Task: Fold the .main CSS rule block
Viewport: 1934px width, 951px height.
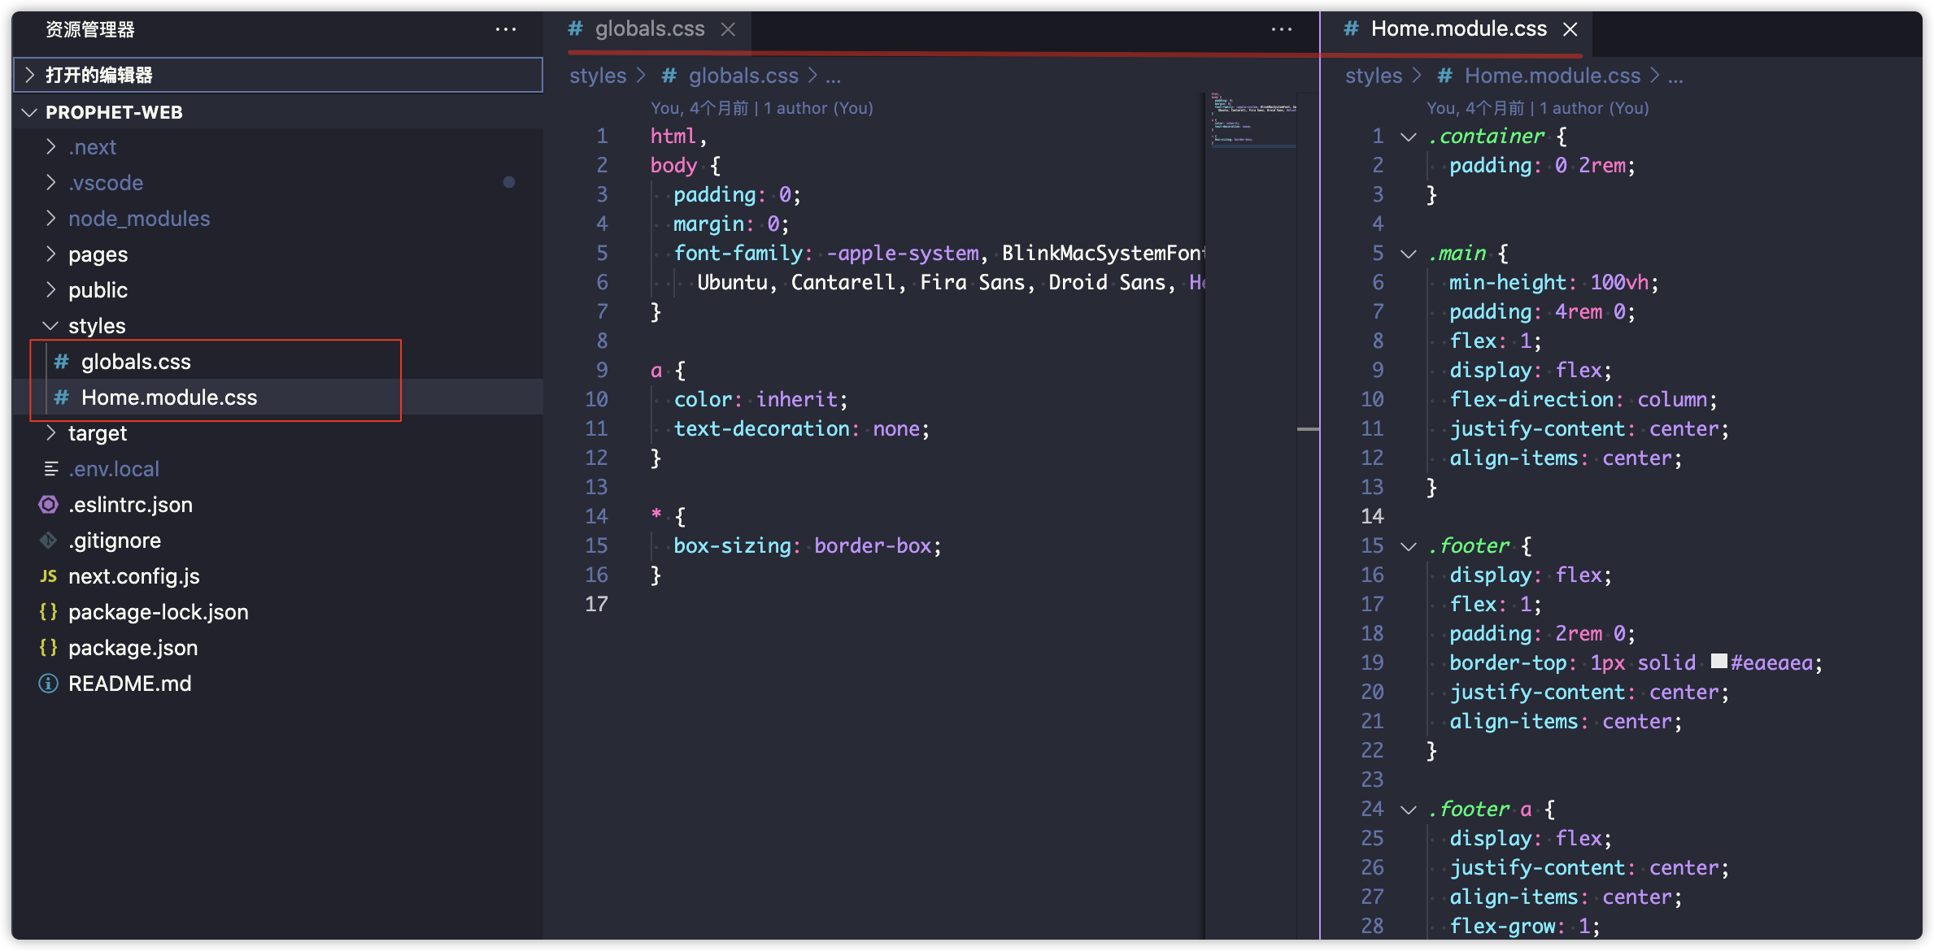Action: [1409, 254]
